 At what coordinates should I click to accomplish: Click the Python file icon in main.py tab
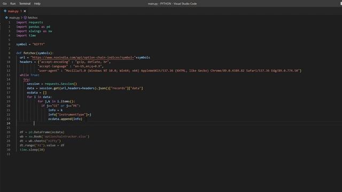5,11
